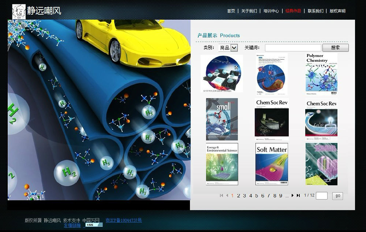Open the Soft Matter cover thumbnail
The image size is (366, 232).
(x=272, y=164)
